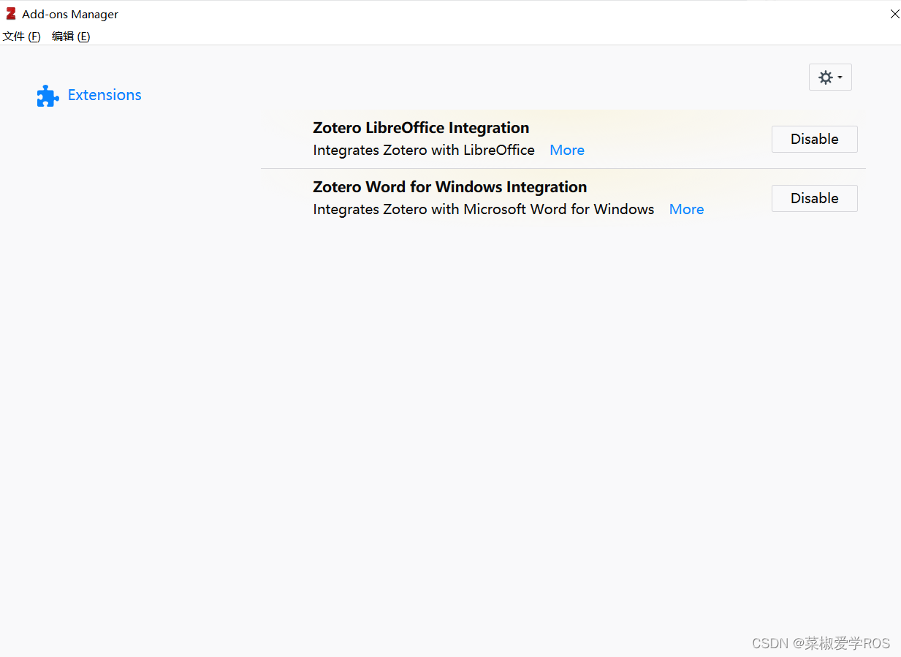Open the 文件 (F) menu
This screenshot has height=657, width=901.
coord(21,37)
